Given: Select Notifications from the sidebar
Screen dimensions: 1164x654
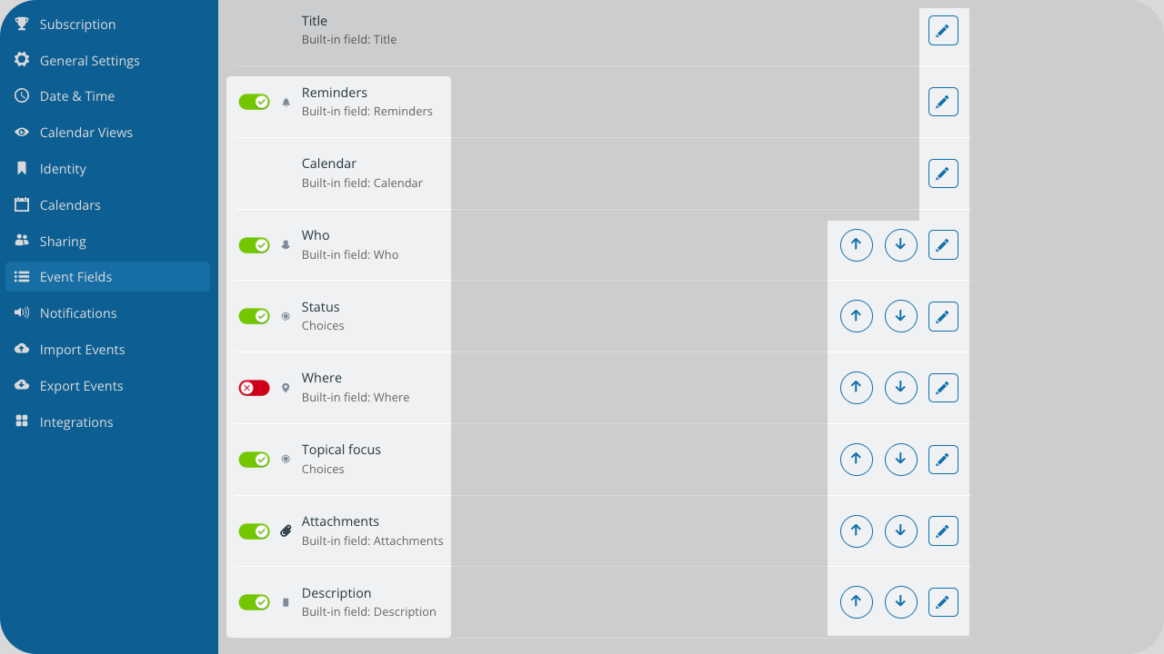Looking at the screenshot, I should (78, 313).
